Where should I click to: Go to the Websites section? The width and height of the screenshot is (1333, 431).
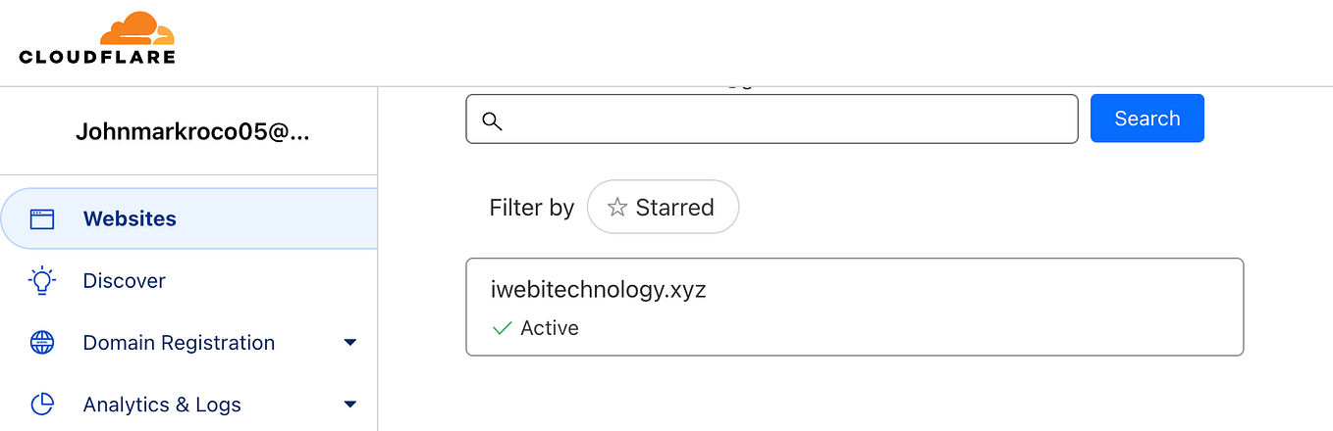click(130, 218)
